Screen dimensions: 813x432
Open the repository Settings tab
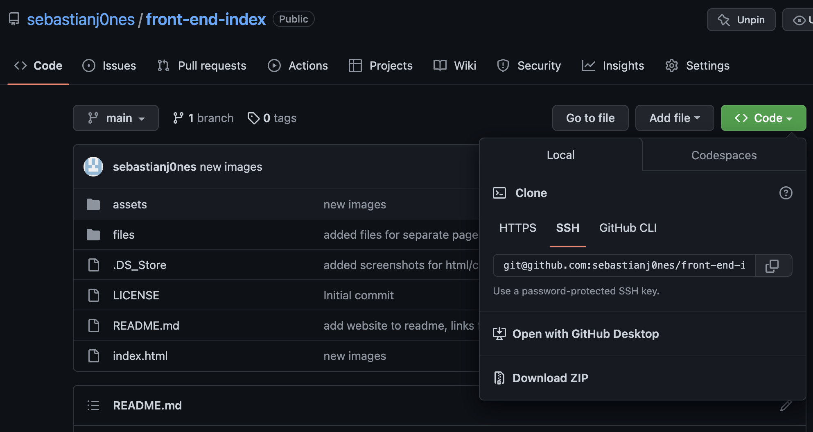point(697,66)
